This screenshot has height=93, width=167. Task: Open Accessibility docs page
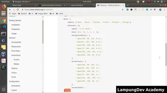click(16, 42)
